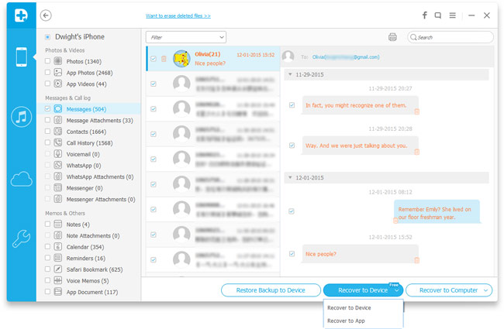Click Restore Backup to Device button
Image resolution: width=504 pixels, height=329 pixels.
tap(269, 290)
